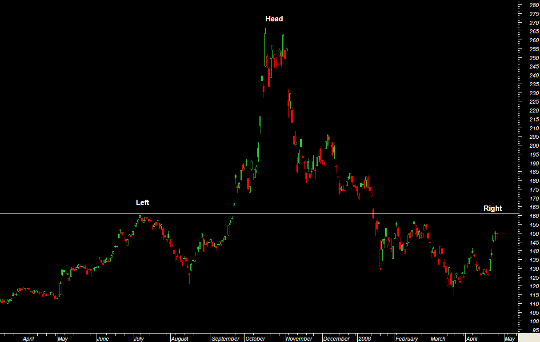Click the 130 price axis value

pyautogui.click(x=534, y=269)
